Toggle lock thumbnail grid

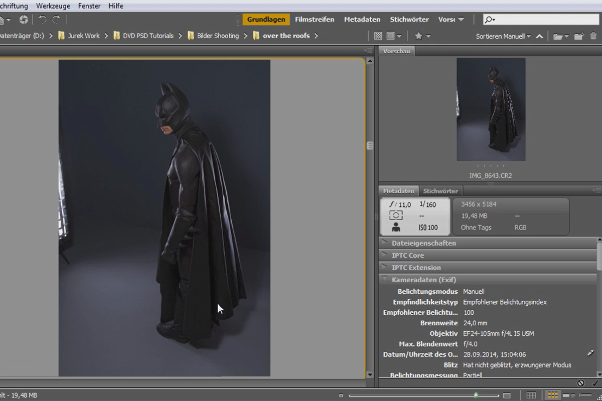click(x=531, y=395)
